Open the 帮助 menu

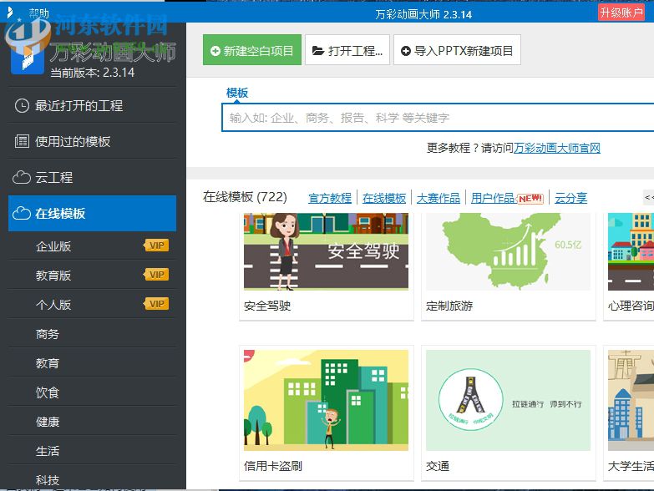[x=38, y=13]
